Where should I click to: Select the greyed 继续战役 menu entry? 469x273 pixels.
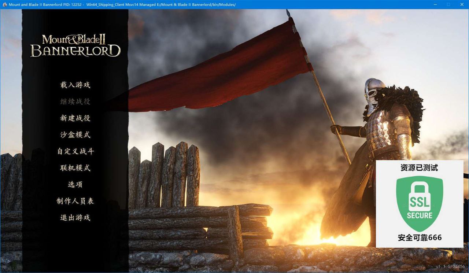(75, 102)
